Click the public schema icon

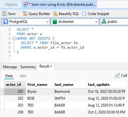coord(104,22)
